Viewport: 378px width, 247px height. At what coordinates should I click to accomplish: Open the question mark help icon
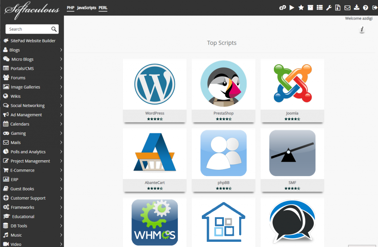[x=365, y=8]
